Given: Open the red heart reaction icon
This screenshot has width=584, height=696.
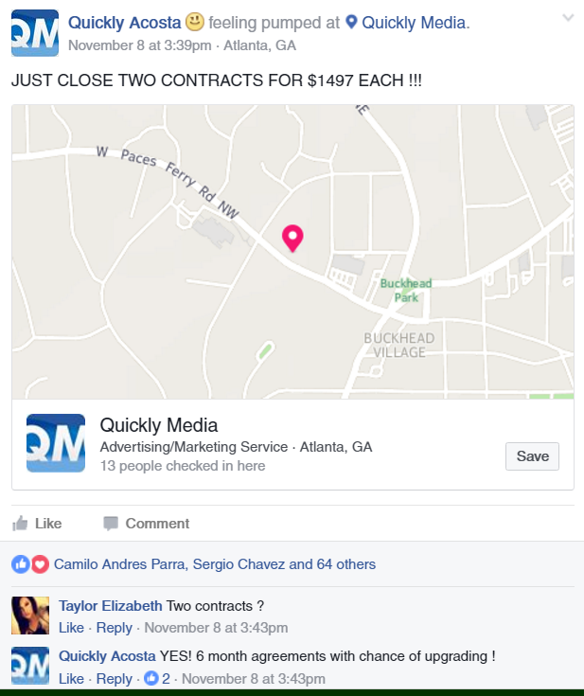Looking at the screenshot, I should click(40, 564).
